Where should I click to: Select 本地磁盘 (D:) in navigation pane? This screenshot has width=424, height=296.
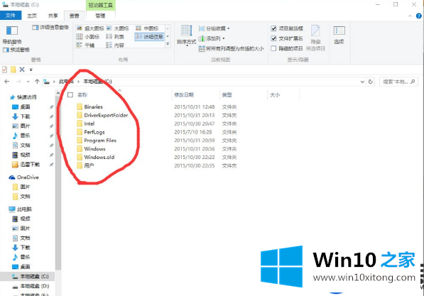(31, 286)
